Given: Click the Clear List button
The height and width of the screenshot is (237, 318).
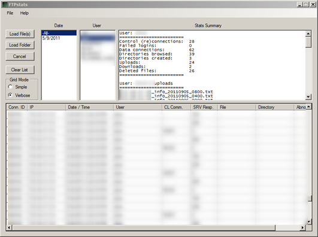Looking at the screenshot, I should pyautogui.click(x=20, y=70).
